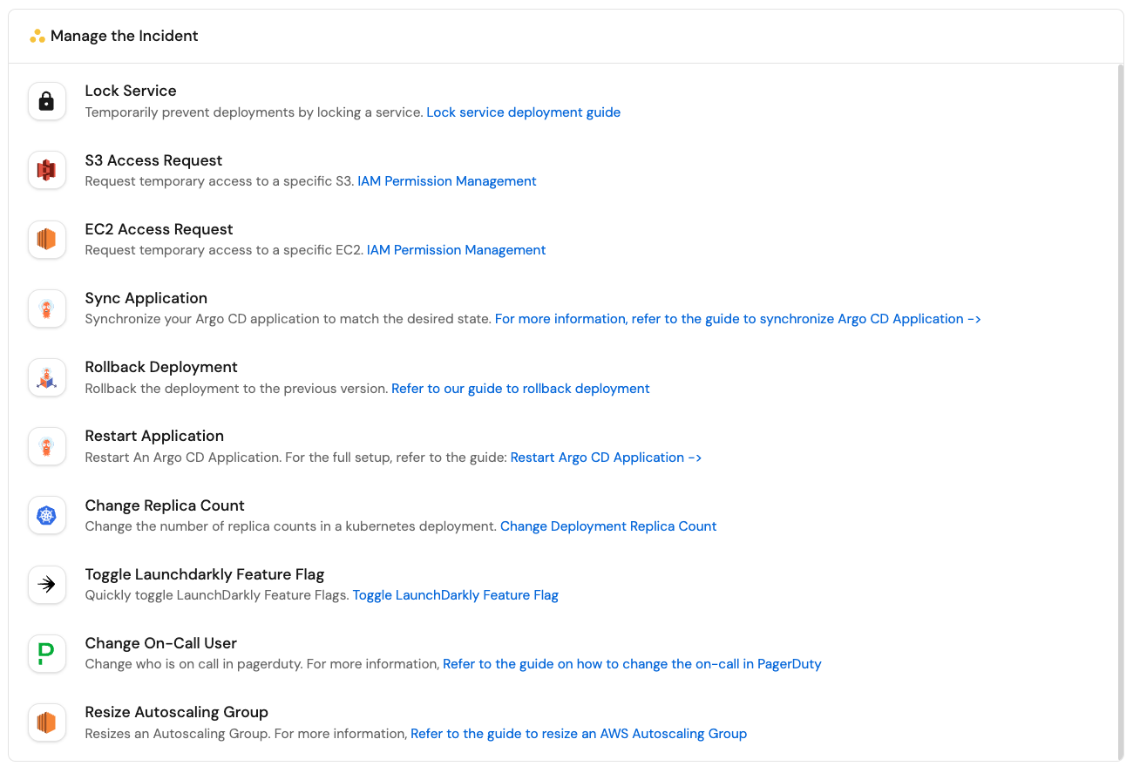Select the Toggle Launchdarkly Feature Flag title

coord(205,574)
